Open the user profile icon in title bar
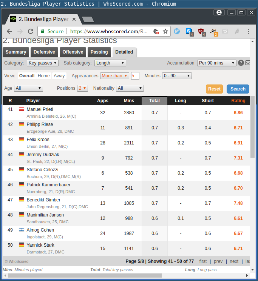Viewport: 258px width, 281px height. tap(219, 12)
